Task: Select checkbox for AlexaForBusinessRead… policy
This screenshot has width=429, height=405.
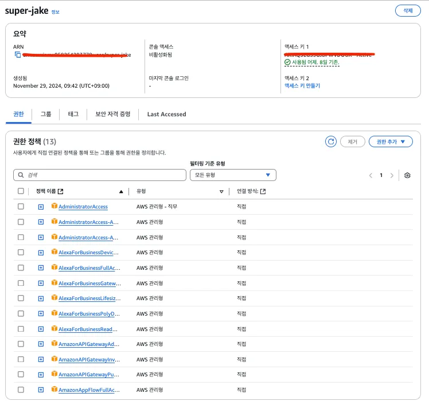Action: [21, 329]
